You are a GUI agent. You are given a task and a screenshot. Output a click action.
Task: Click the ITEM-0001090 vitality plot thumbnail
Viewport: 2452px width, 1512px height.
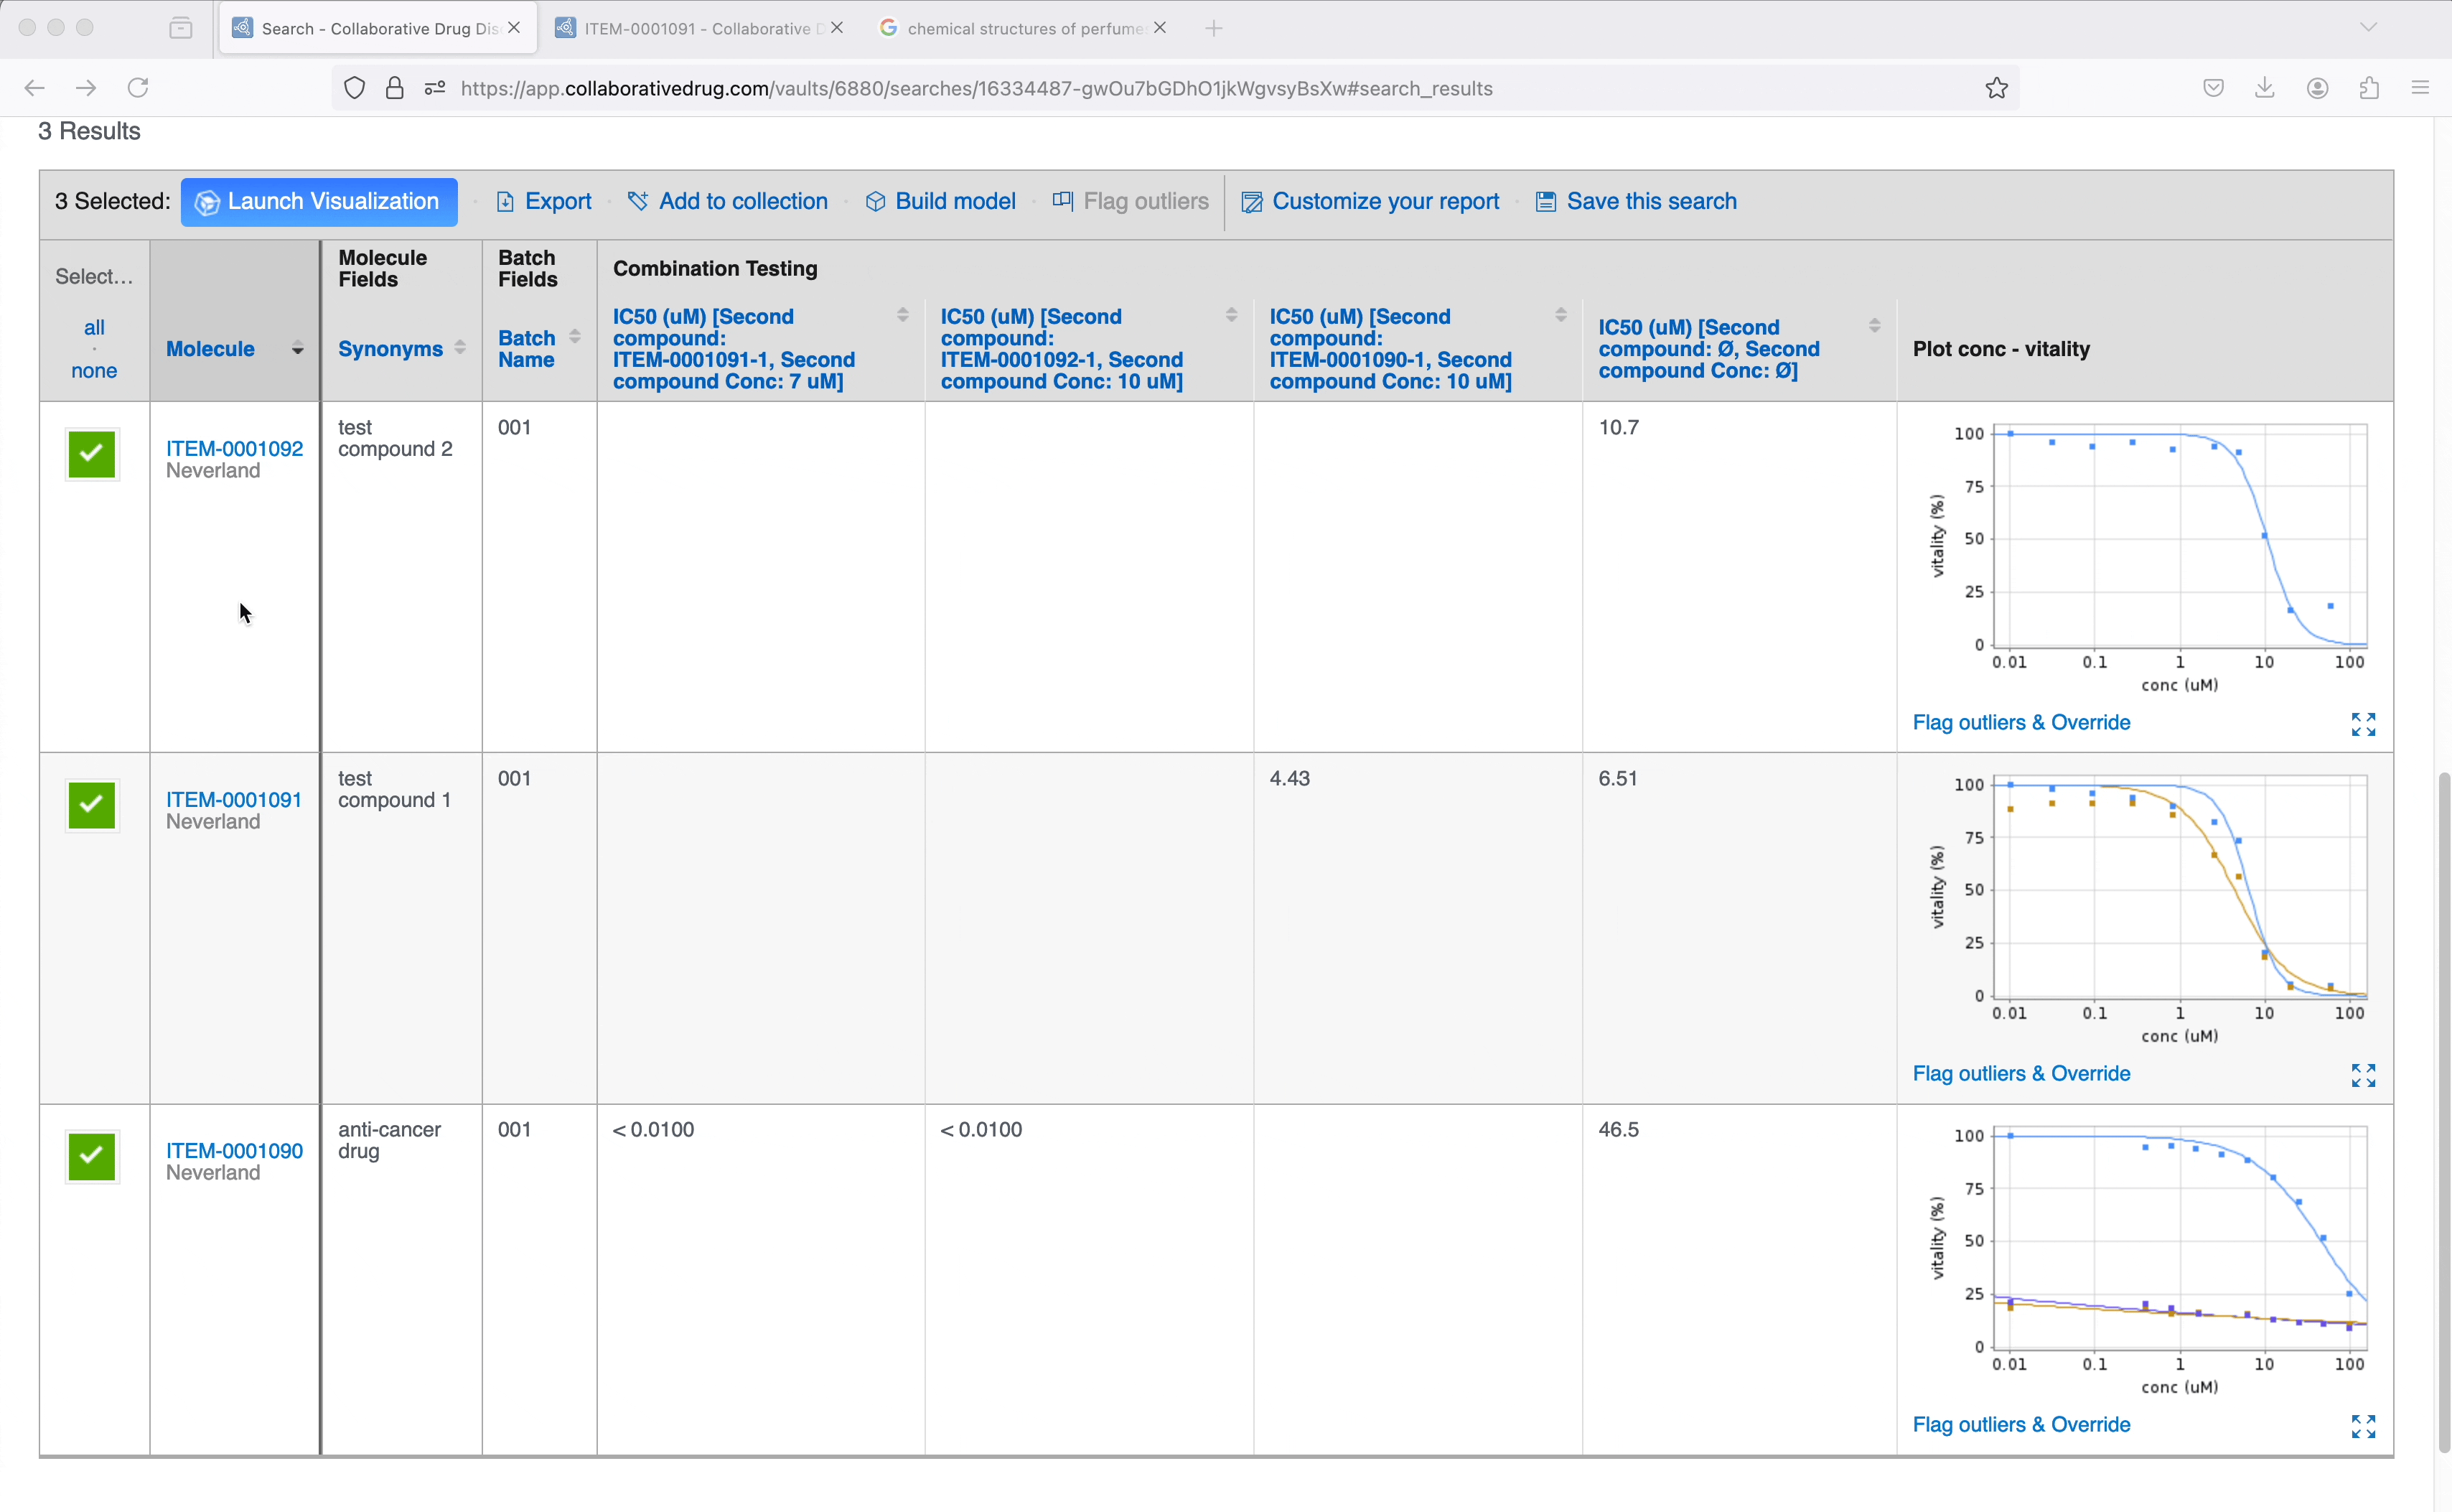tap(2146, 1260)
